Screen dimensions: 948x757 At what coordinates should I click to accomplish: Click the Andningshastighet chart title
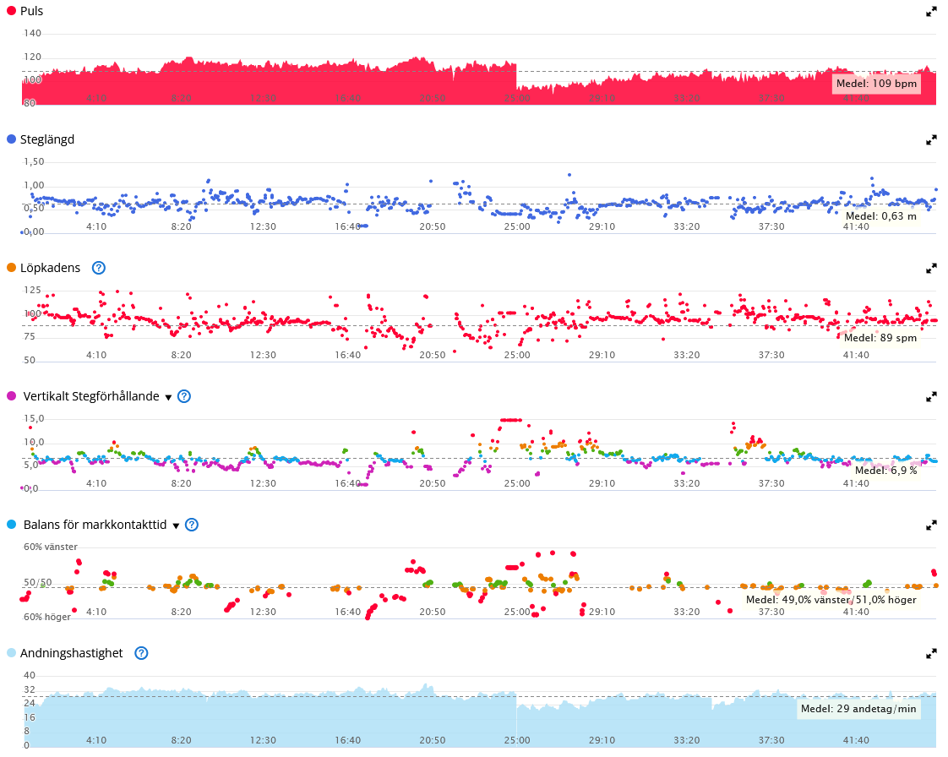click(x=71, y=653)
